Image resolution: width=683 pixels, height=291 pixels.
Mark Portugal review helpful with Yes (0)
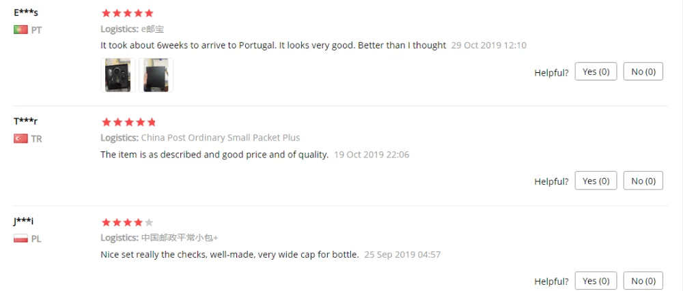(x=596, y=72)
